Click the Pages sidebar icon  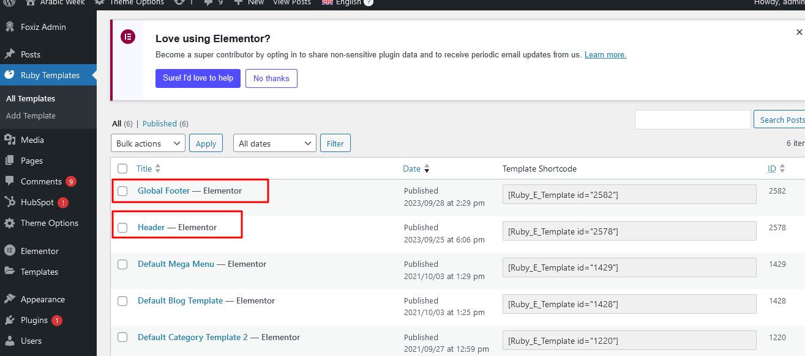click(9, 161)
